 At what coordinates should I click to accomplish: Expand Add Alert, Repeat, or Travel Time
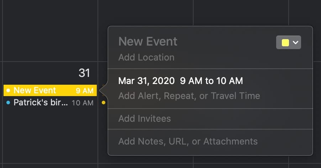point(189,96)
